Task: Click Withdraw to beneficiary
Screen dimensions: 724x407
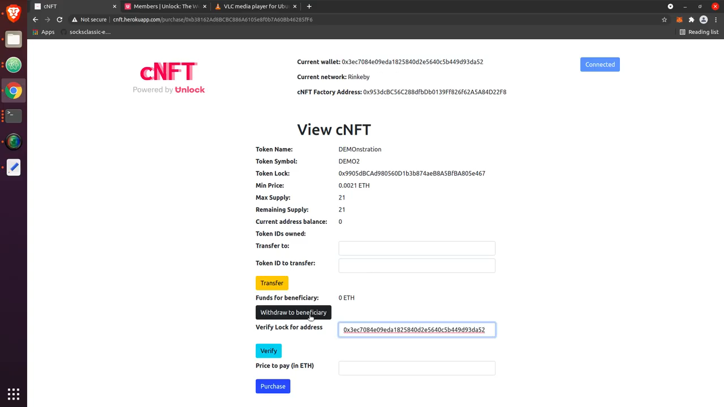Action: coord(293,312)
